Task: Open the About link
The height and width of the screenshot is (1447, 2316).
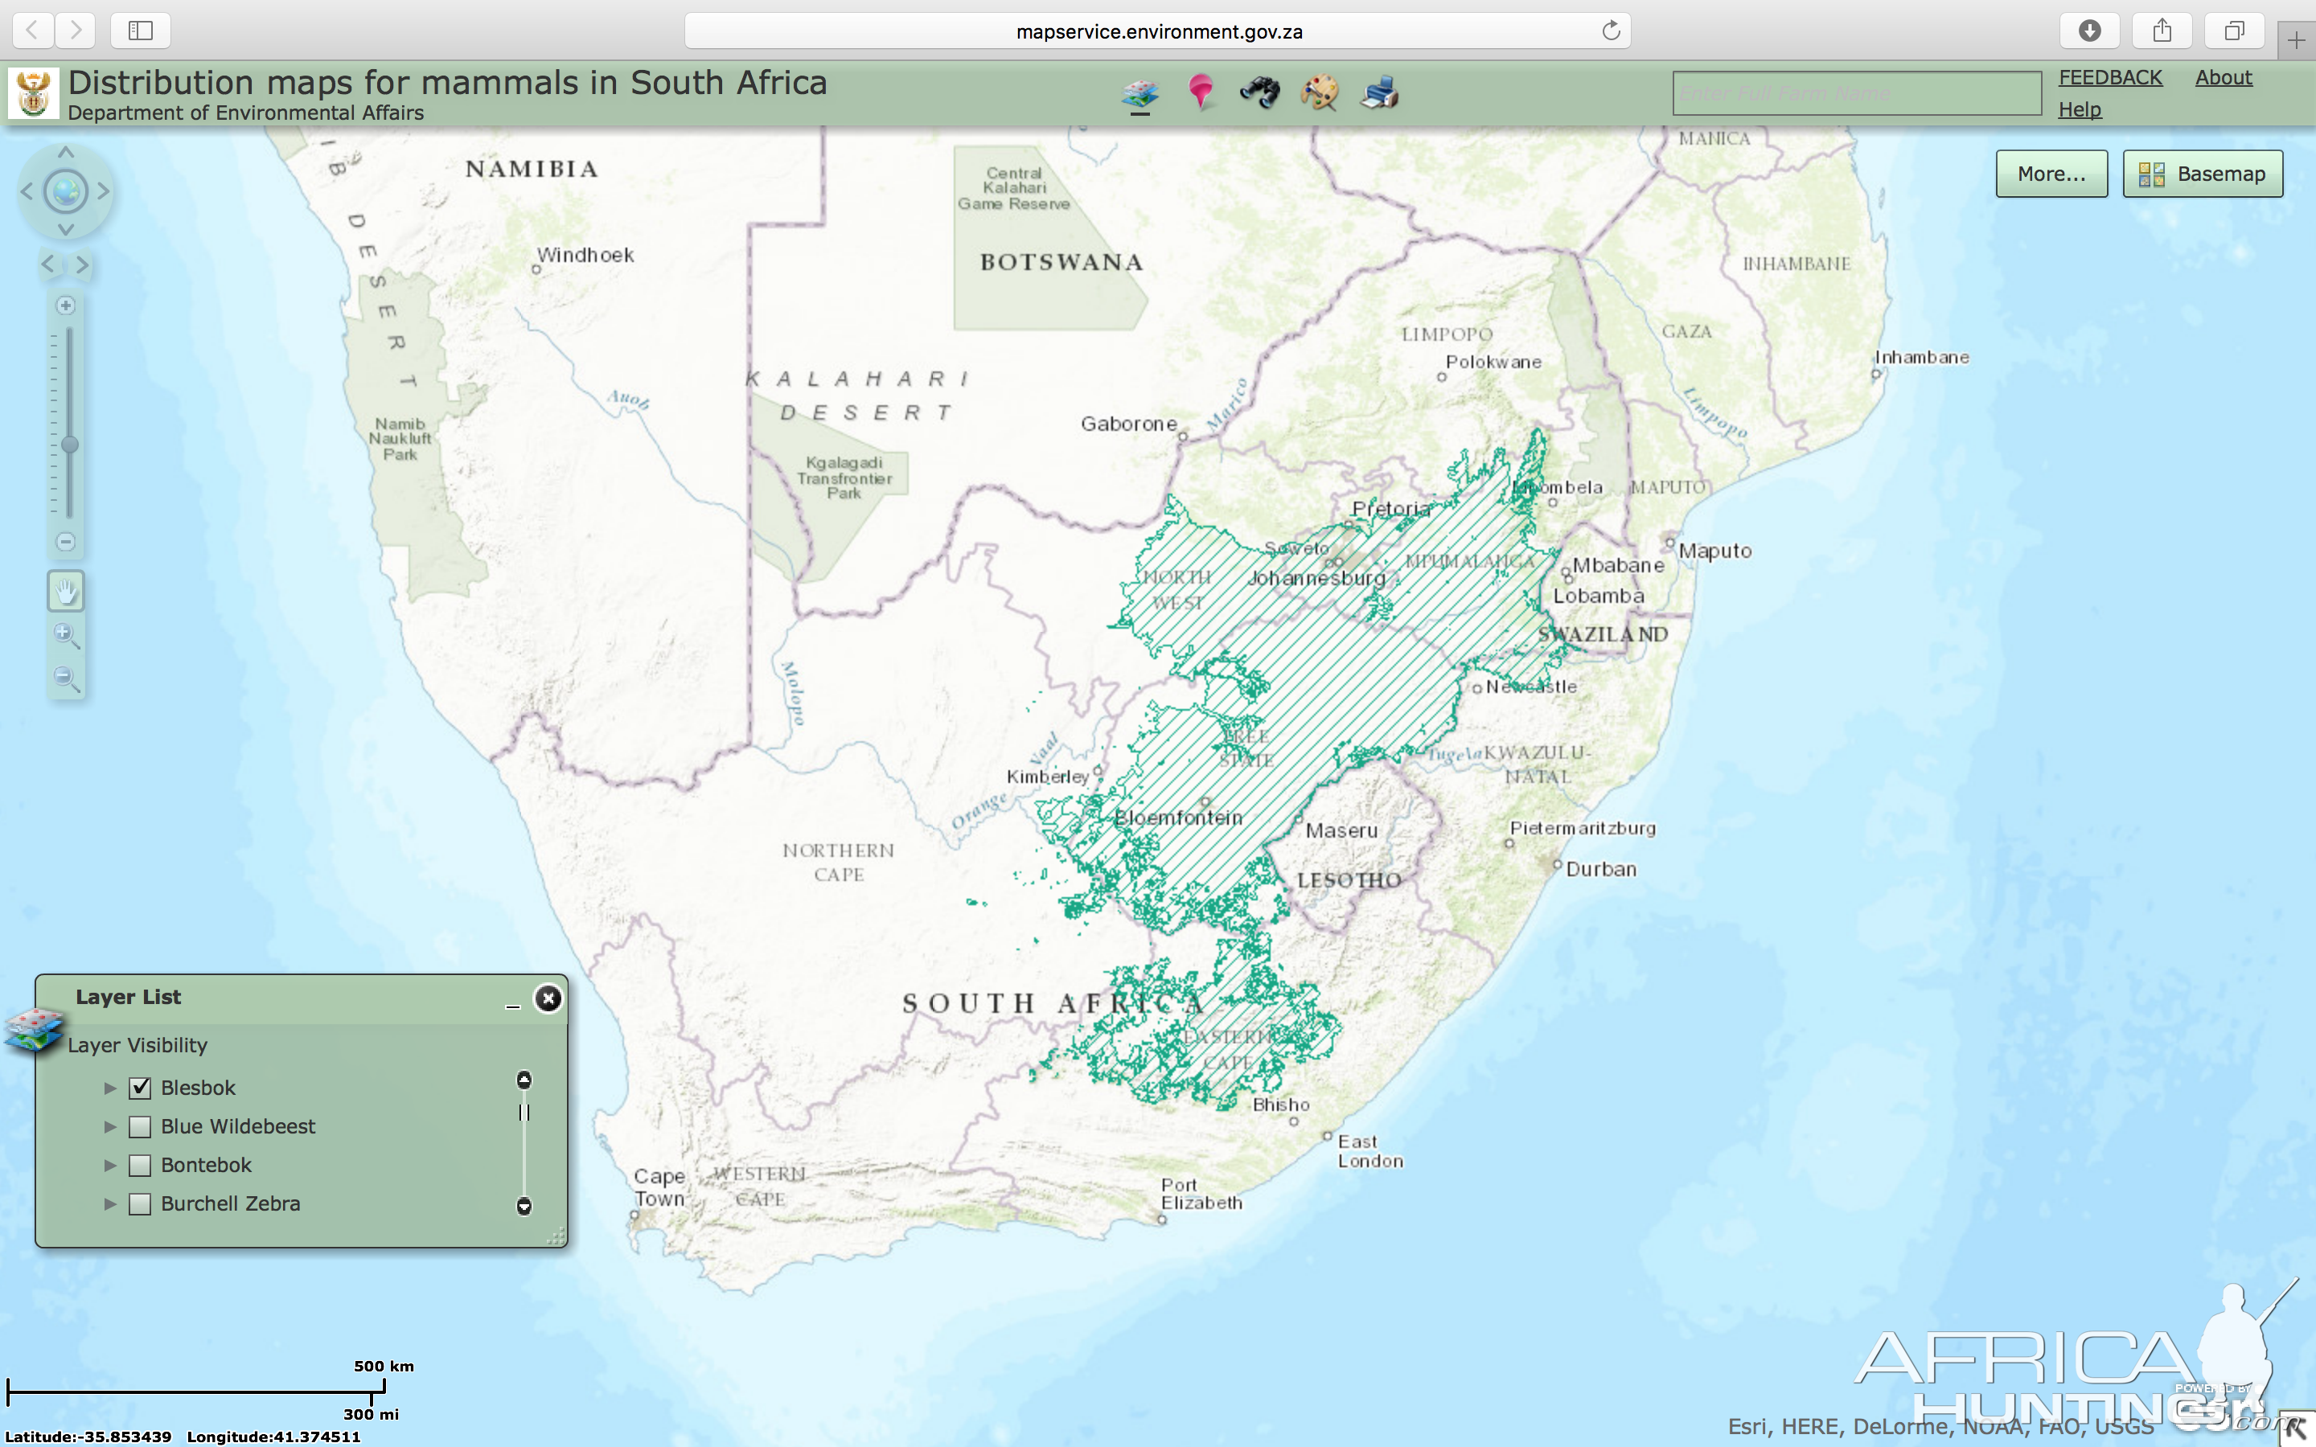Action: pos(2224,77)
